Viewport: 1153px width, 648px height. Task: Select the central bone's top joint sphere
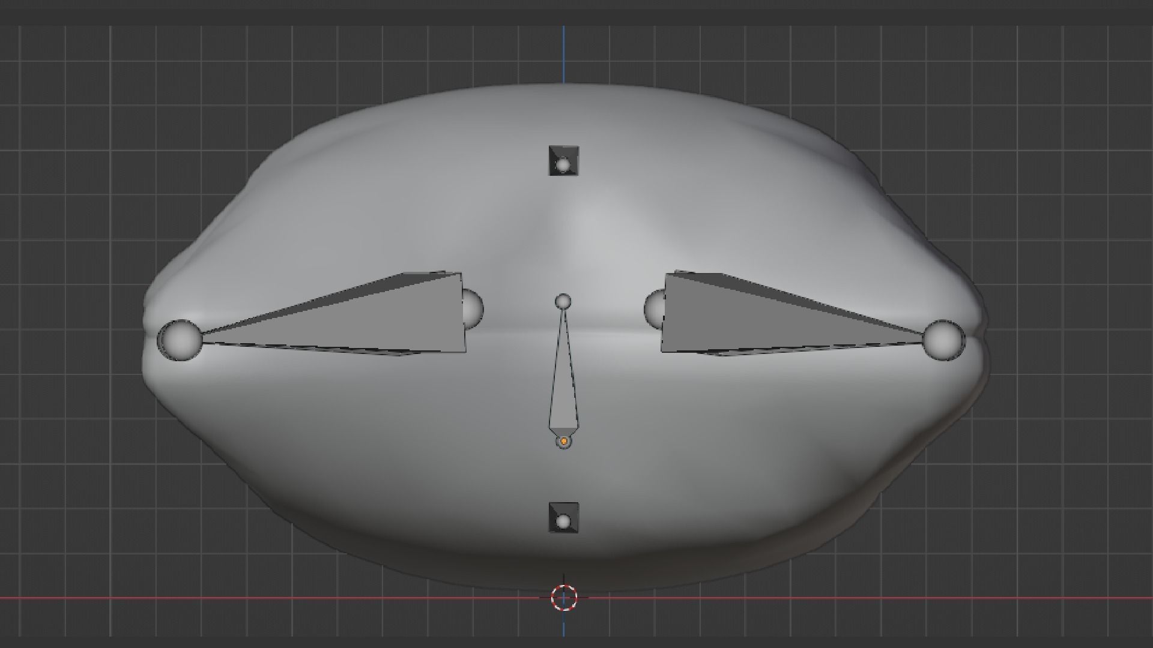563,301
